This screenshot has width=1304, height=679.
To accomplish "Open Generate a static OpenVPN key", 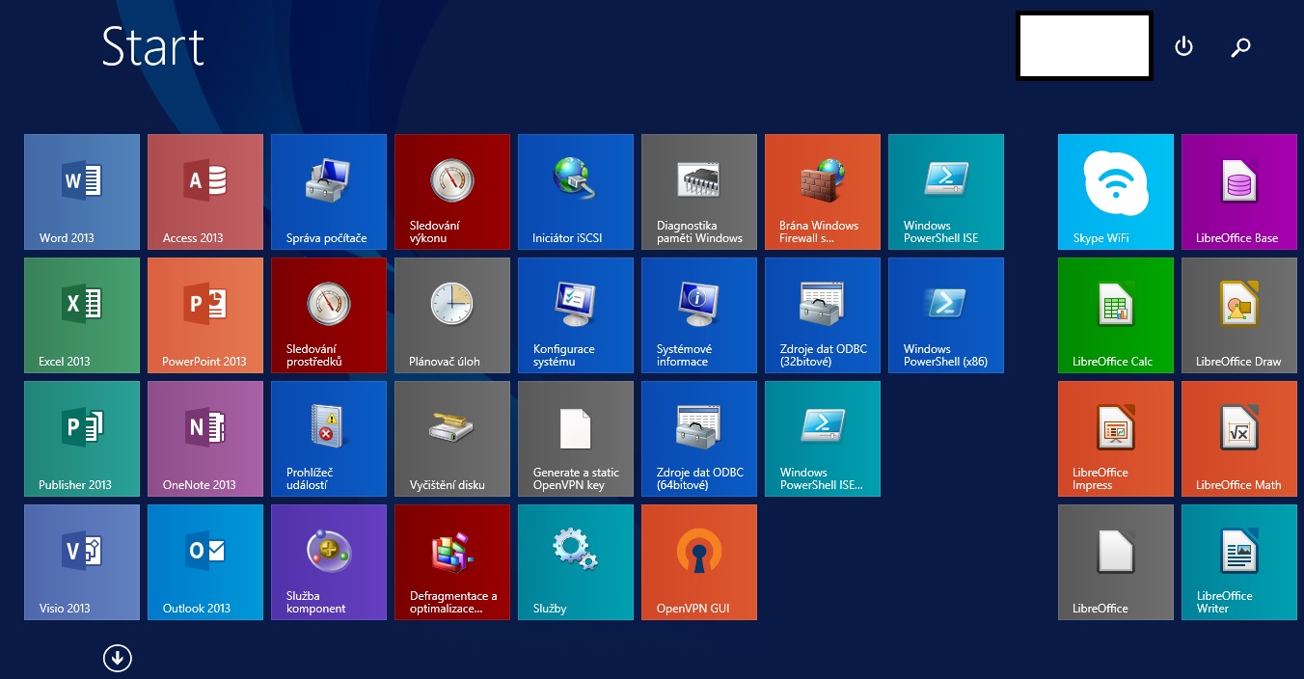I will click(x=576, y=439).
